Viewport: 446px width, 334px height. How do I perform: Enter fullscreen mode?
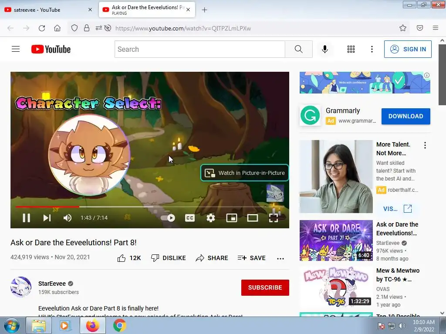click(x=274, y=218)
